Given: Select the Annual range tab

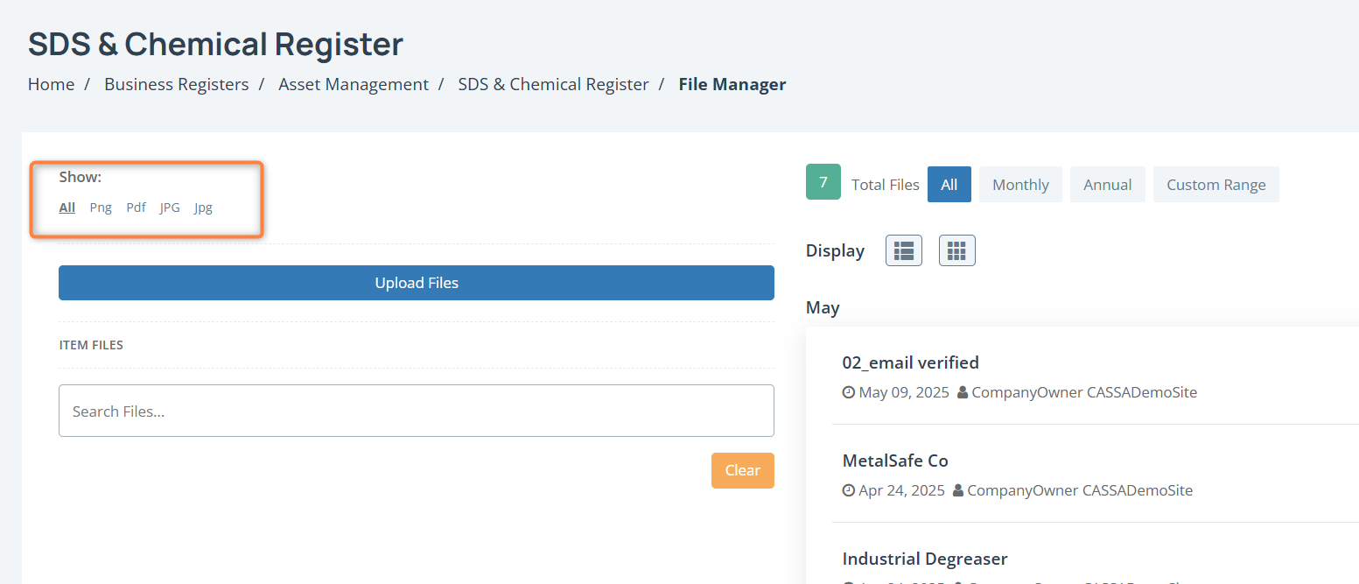Looking at the screenshot, I should point(1107,185).
